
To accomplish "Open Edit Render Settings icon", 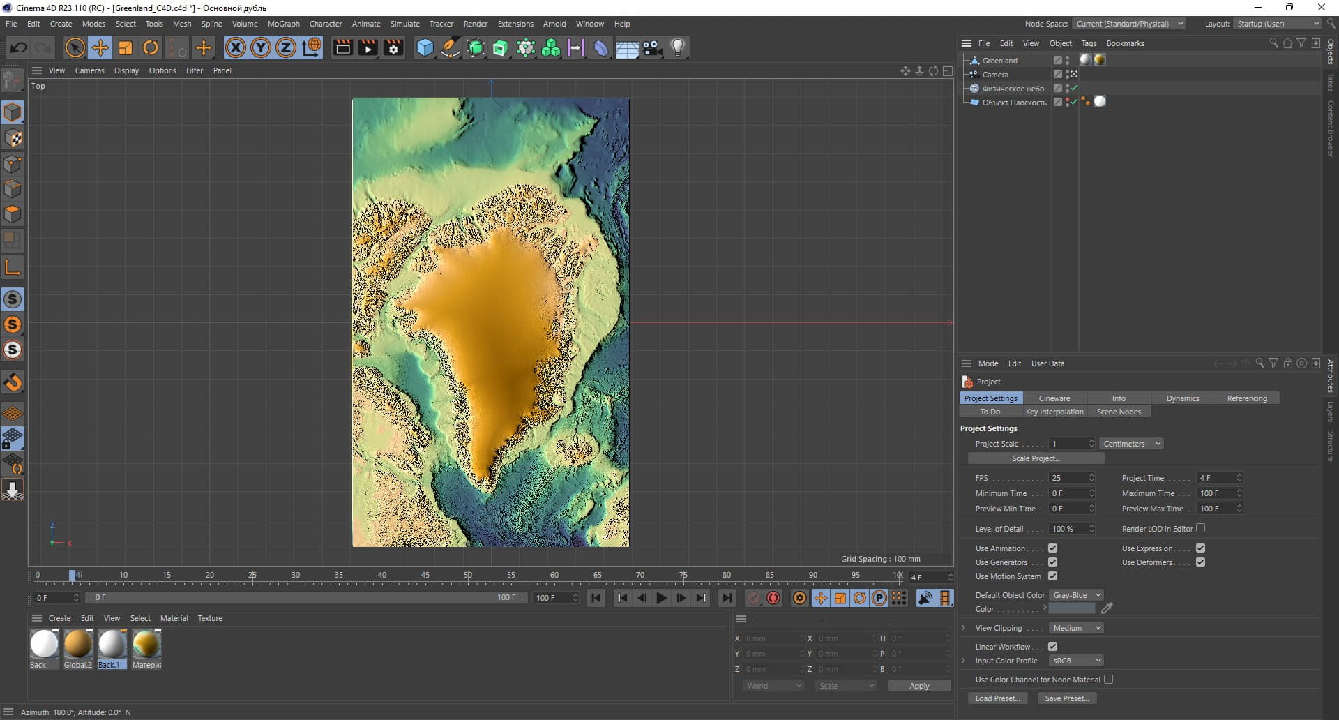I will (393, 47).
